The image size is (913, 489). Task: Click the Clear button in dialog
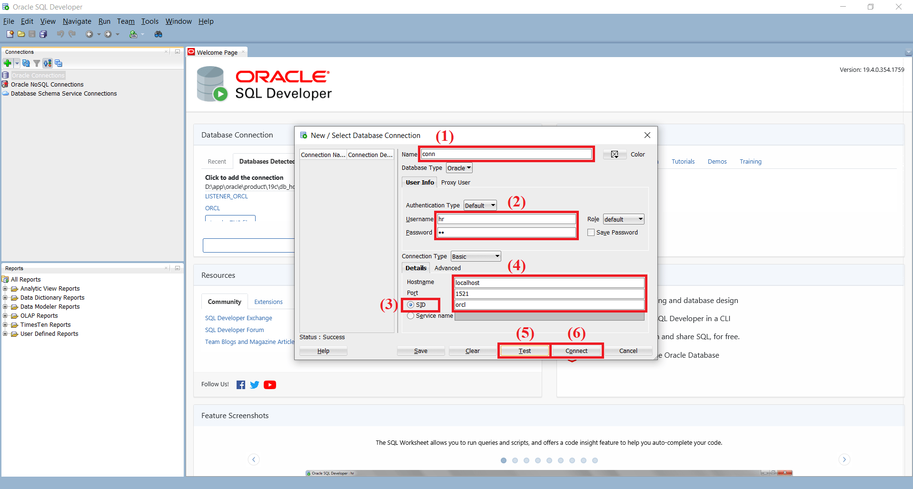pos(473,351)
